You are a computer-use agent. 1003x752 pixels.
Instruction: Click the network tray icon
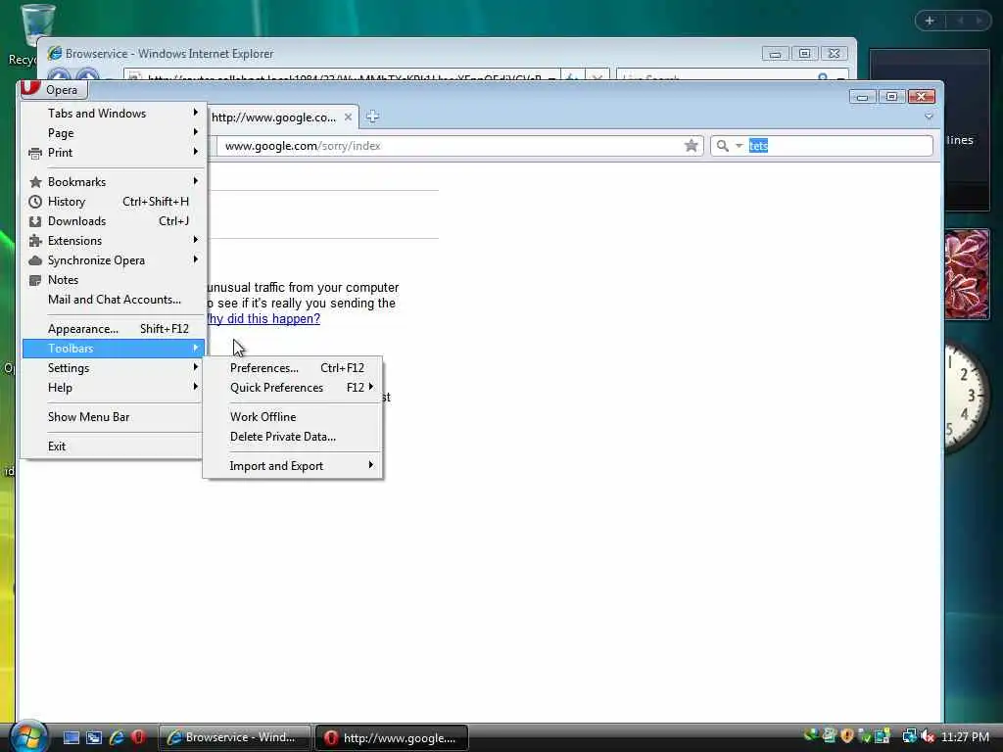pos(909,736)
